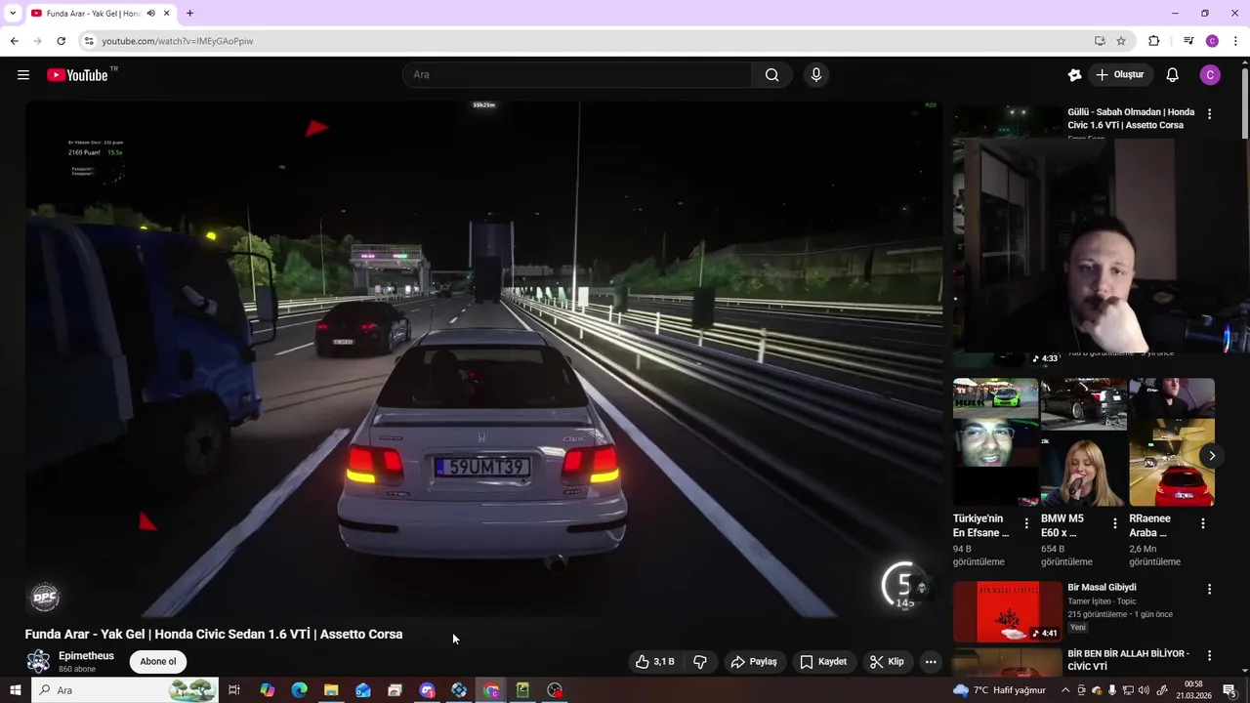Open the Bir Masal Gibiydi video title
This screenshot has width=1250, height=703.
[x=1102, y=588]
